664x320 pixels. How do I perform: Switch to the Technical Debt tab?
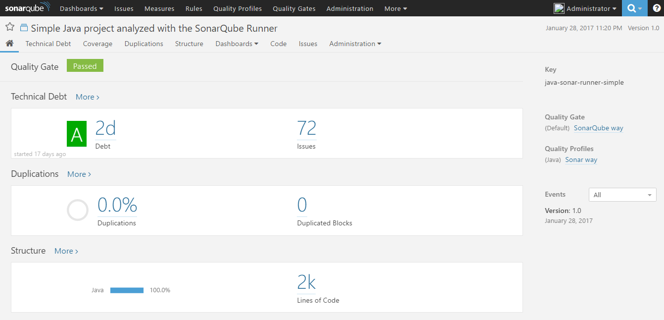[48, 44]
